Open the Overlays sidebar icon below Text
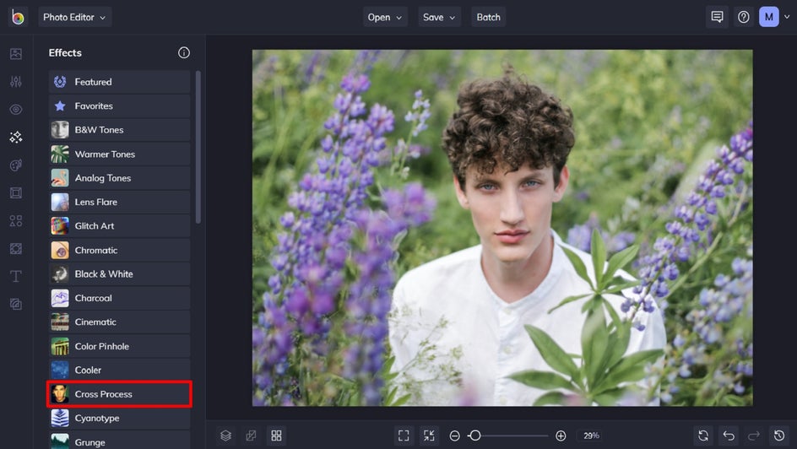797x449 pixels. click(16, 304)
